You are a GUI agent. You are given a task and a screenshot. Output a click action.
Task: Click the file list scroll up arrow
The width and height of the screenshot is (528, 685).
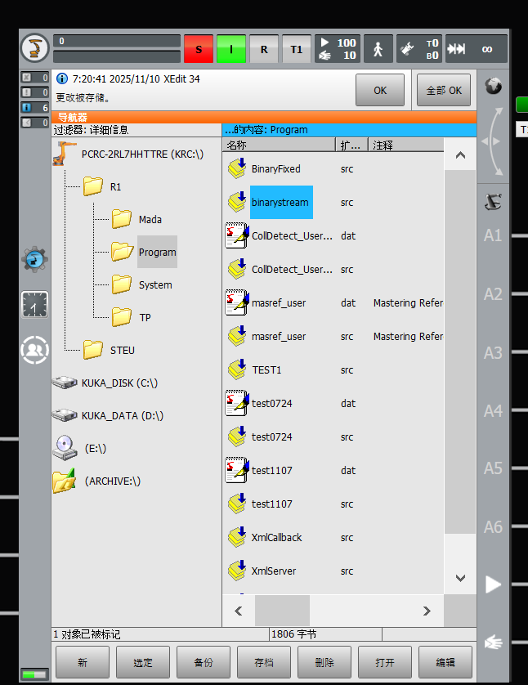point(460,154)
